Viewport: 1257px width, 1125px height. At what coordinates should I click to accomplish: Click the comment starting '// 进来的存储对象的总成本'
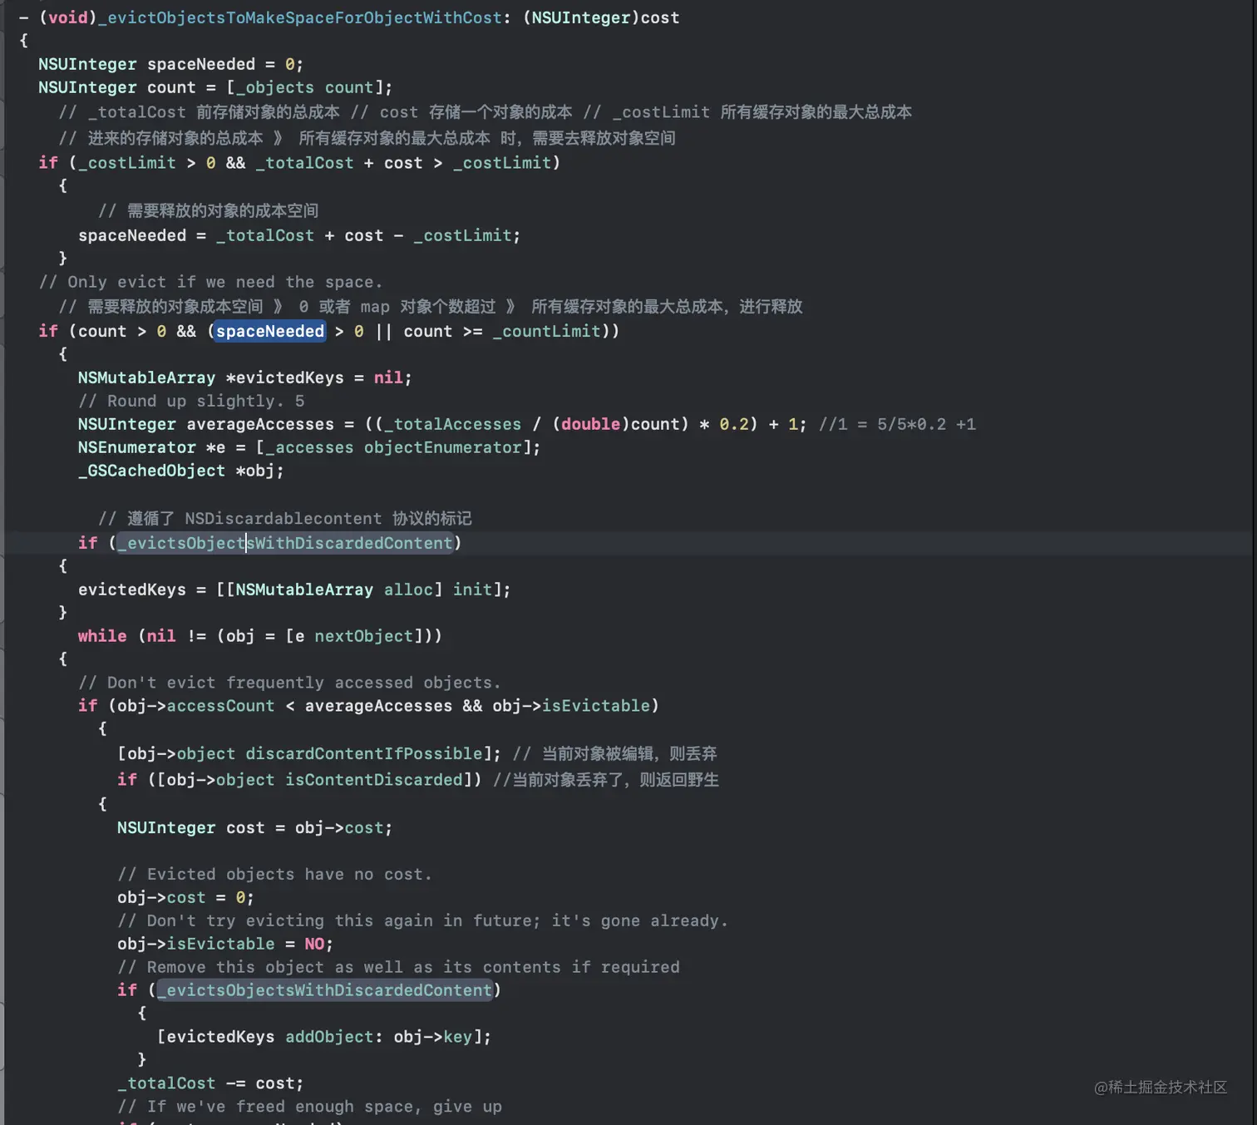(x=367, y=138)
